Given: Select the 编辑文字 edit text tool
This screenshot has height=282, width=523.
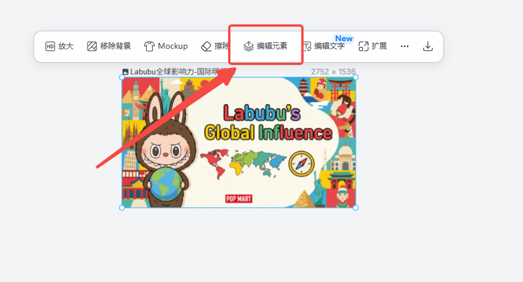Looking at the screenshot, I should coord(323,46).
